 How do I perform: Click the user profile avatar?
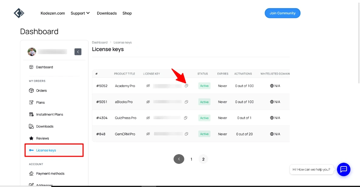coord(32,52)
